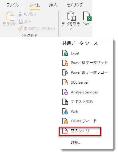Click the 書式のコピー/貼り付け label
This screenshot has height=154, width=118.
coord(40,29)
